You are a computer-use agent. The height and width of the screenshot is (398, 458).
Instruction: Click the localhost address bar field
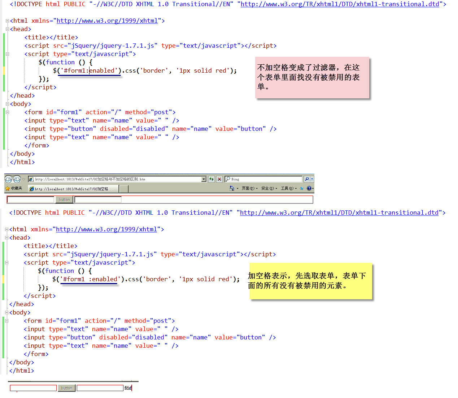(117, 179)
